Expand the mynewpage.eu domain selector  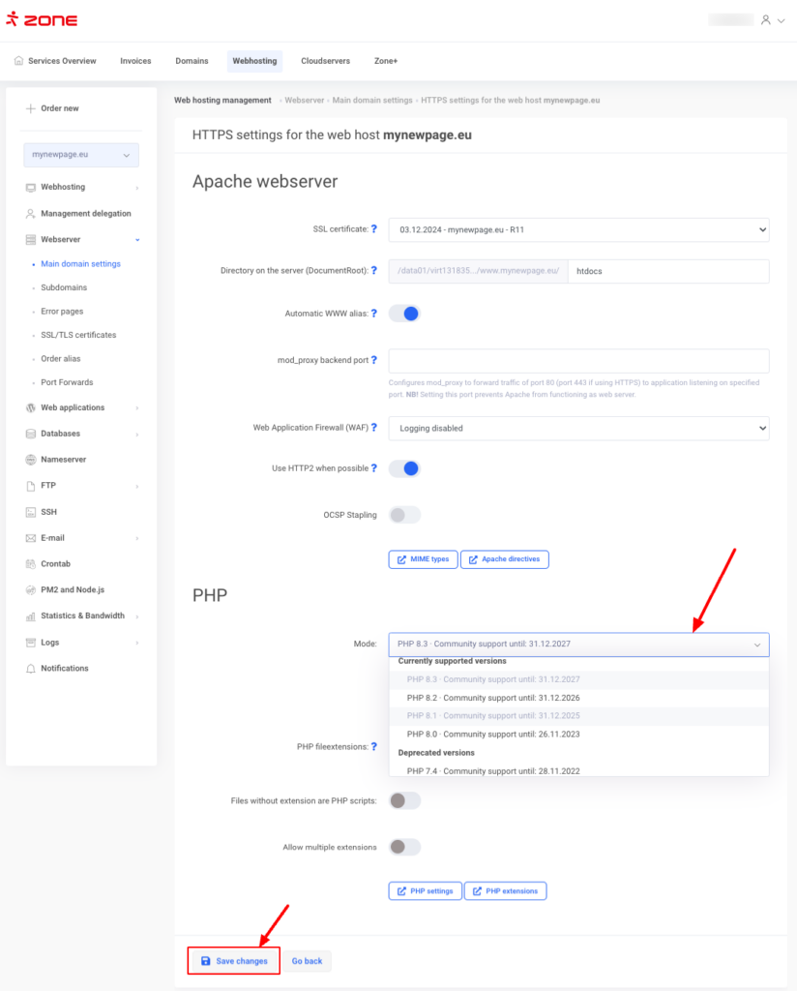[81, 155]
